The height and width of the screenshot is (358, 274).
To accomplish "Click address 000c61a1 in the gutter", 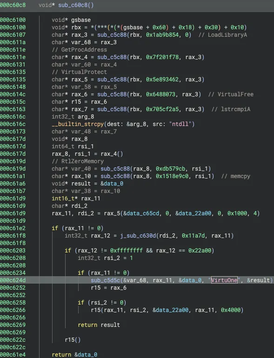I will (x=13, y=176).
